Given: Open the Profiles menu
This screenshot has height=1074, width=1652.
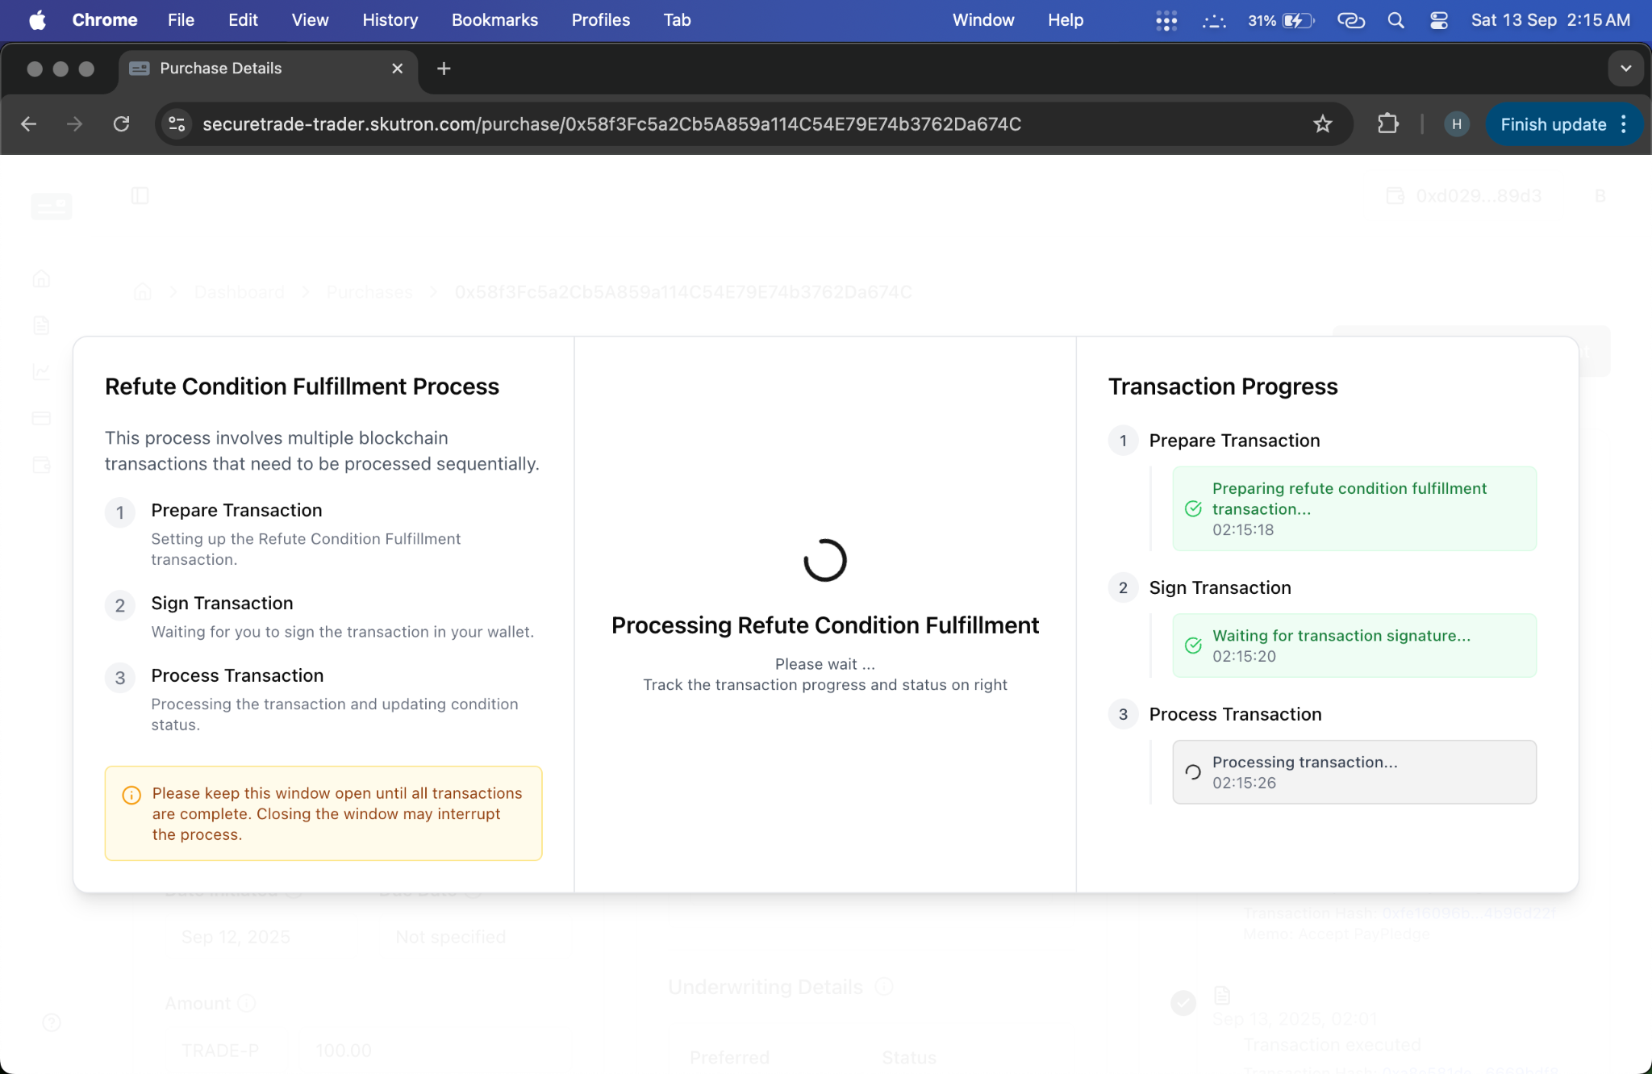Looking at the screenshot, I should pos(600,20).
